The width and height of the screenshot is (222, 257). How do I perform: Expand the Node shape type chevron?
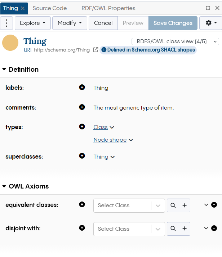pyautogui.click(x=131, y=140)
